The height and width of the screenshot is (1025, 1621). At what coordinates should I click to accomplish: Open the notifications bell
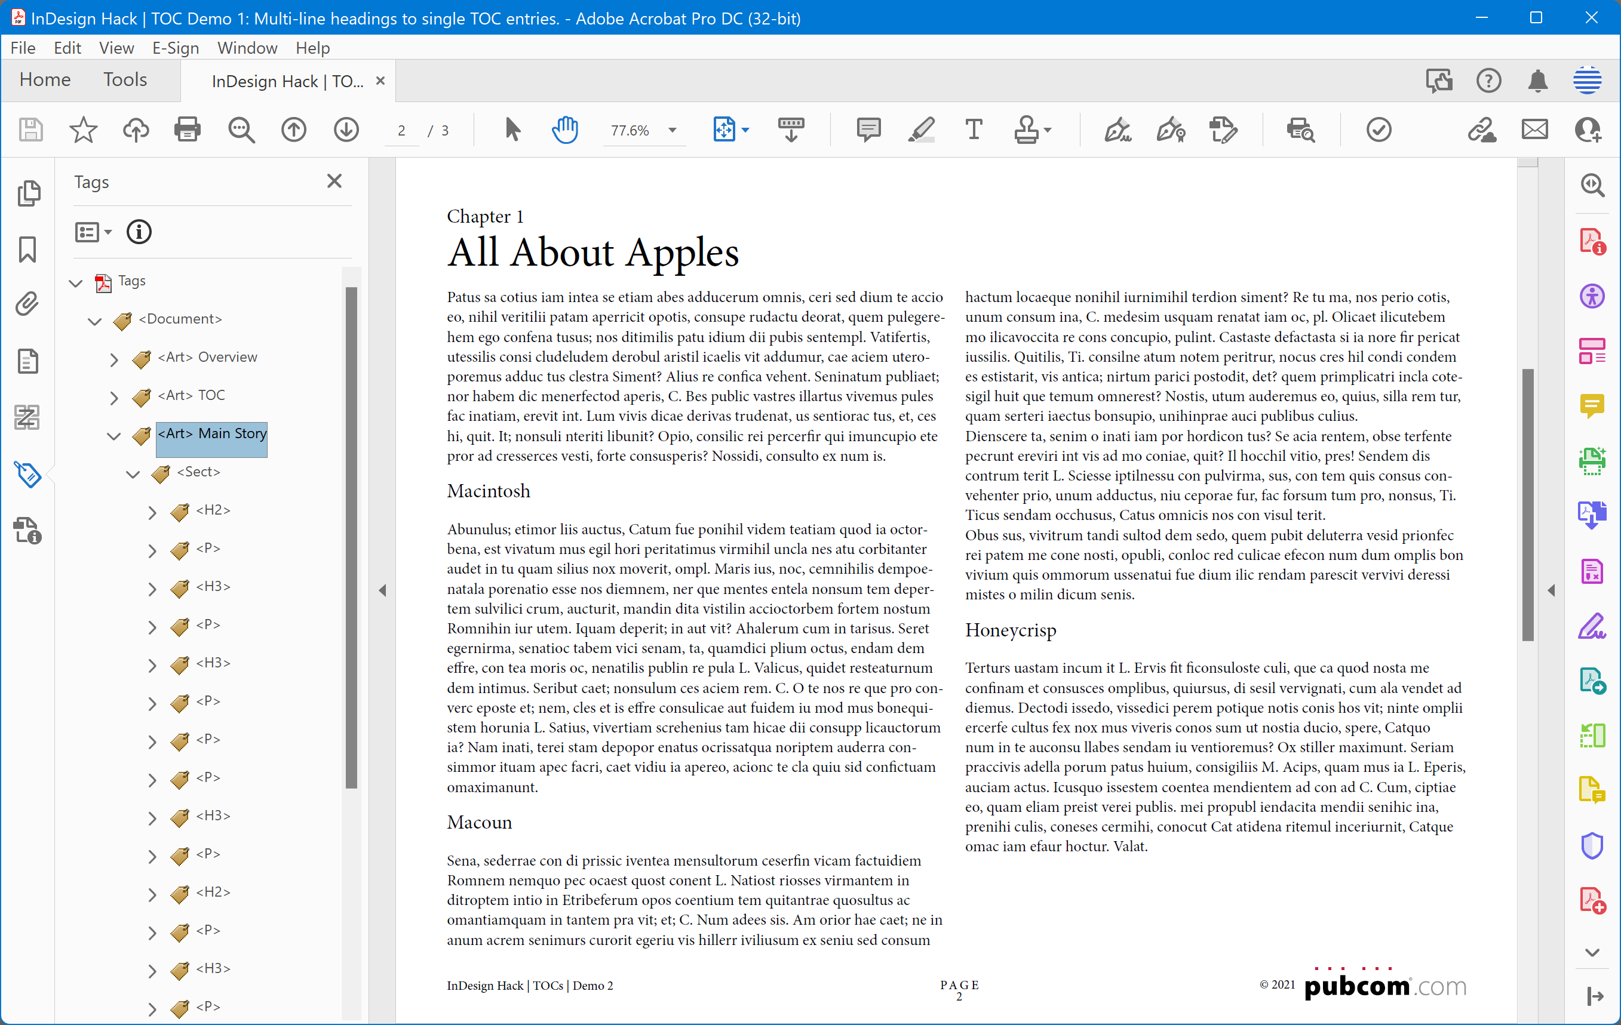pos(1537,81)
